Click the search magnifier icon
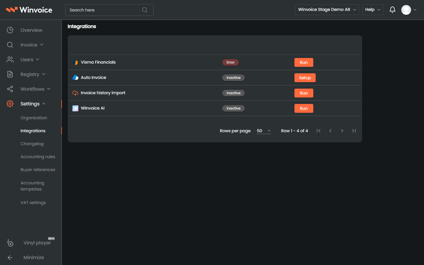Image resolution: width=424 pixels, height=265 pixels. pos(145,10)
